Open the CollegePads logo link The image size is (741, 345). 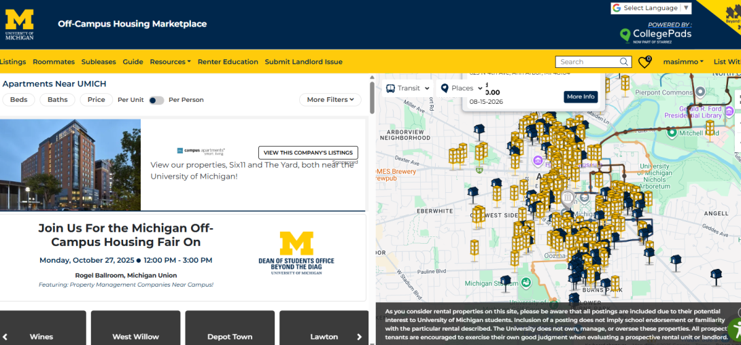[655, 35]
